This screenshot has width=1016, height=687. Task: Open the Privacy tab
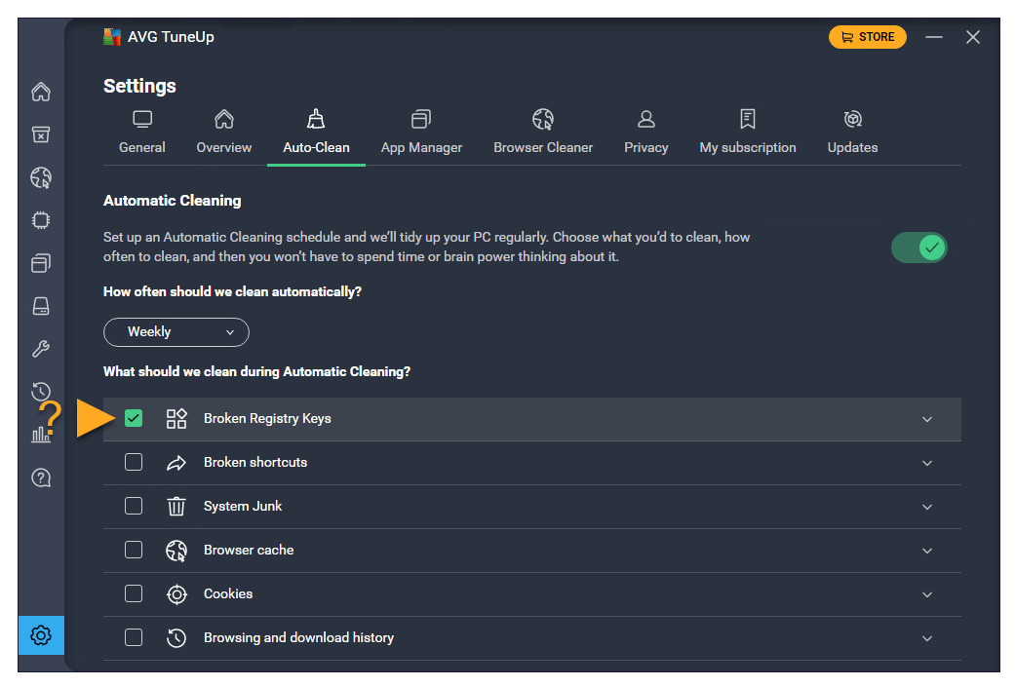tap(645, 133)
